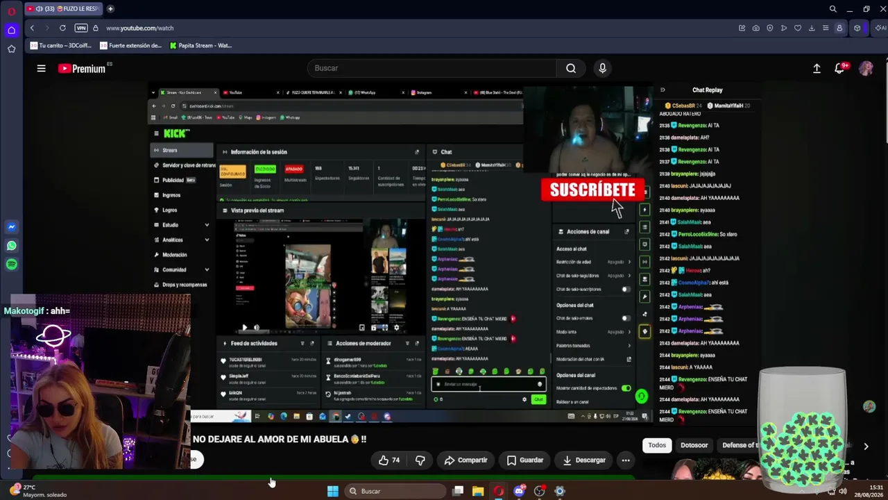Image resolution: width=888 pixels, height=500 pixels.
Task: Expand Estudio chevron in the Kick sidebar
Action: [x=207, y=225]
